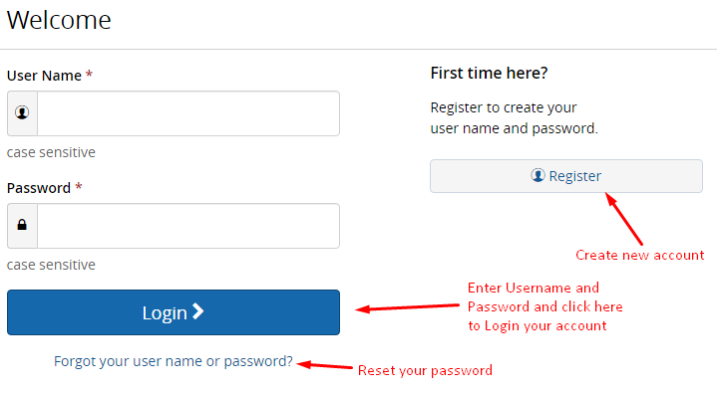Submit credentials with the blue Login button
717x394 pixels.
tap(174, 312)
